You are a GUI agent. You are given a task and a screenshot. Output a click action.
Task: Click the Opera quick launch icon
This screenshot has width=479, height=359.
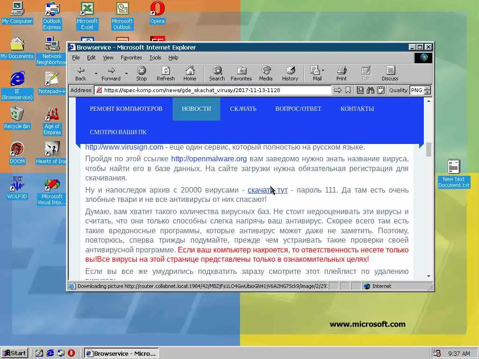(x=71, y=353)
